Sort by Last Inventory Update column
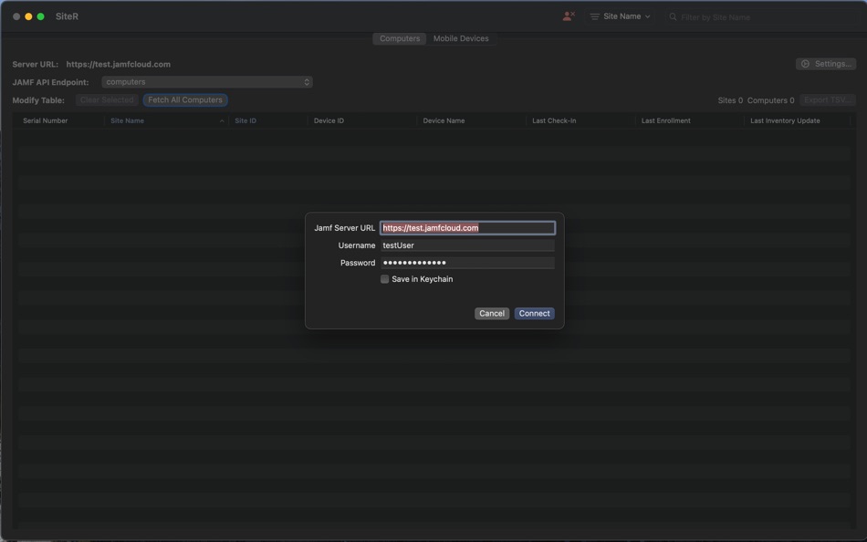867x542 pixels. (x=785, y=120)
